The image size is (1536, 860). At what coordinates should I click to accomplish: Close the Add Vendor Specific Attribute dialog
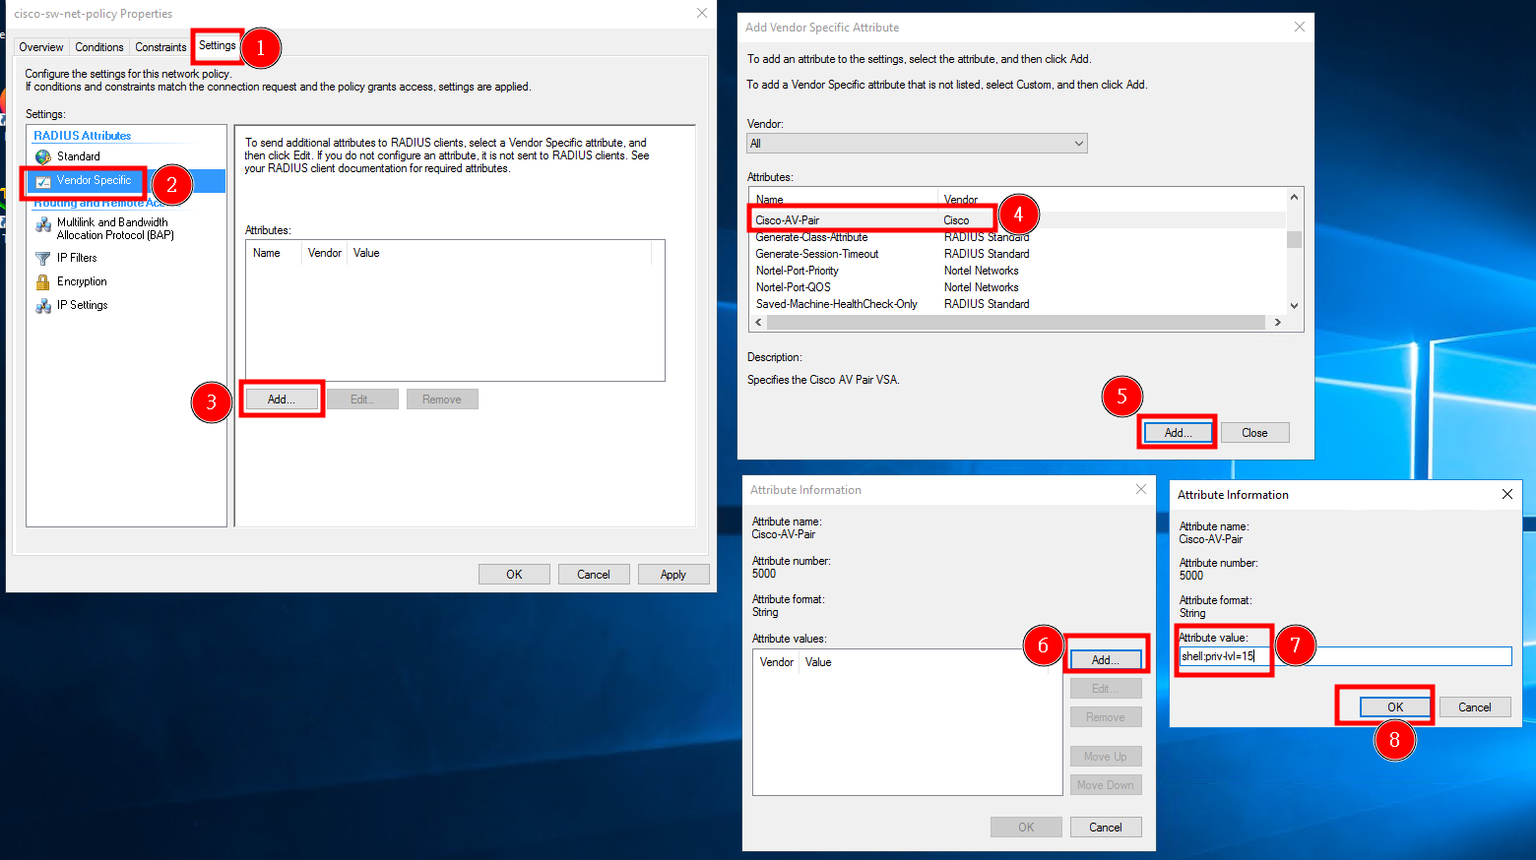[1254, 432]
